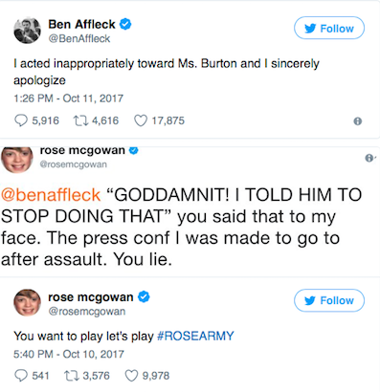Viewport: 380px width, 392px height.
Task: Follow Ben Affleck
Action: pyautogui.click(x=329, y=28)
